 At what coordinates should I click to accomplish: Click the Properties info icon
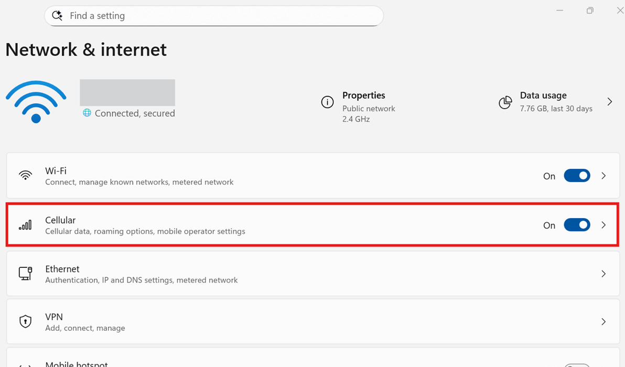point(327,102)
